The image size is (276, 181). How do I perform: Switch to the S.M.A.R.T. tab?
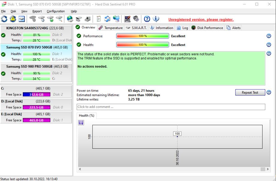(136, 28)
